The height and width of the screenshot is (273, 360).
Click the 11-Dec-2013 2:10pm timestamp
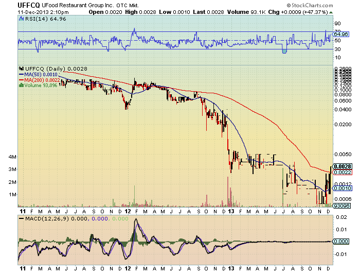[x=43, y=12]
